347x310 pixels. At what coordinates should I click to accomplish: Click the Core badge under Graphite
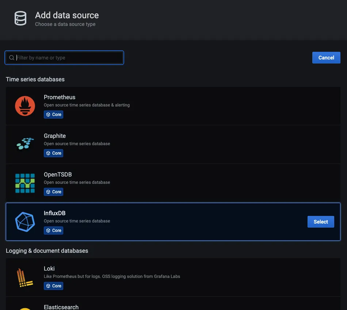pos(53,153)
